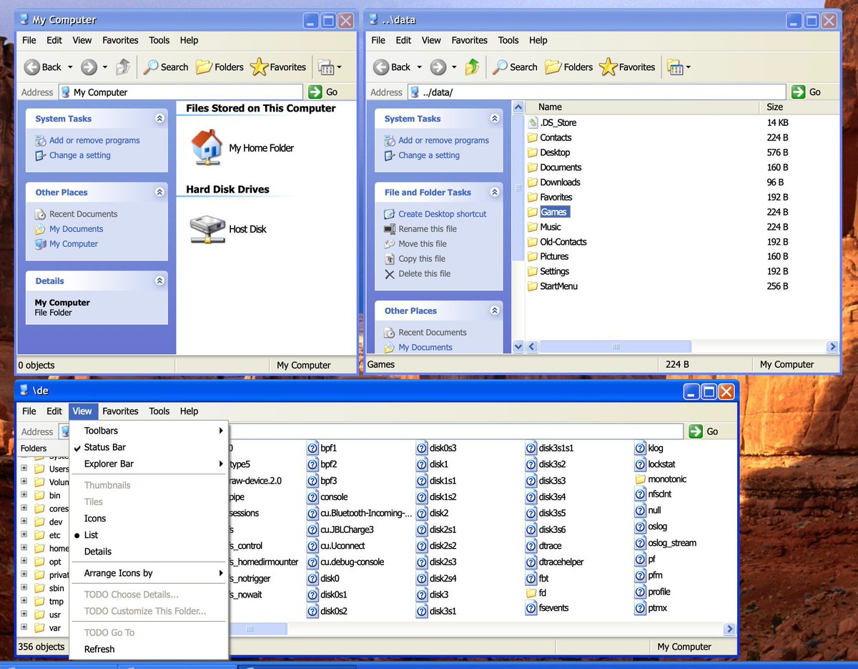Expand the Arrange Icons by submenu
The width and height of the screenshot is (858, 669).
(x=149, y=573)
